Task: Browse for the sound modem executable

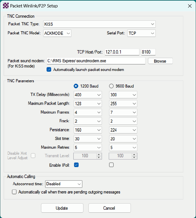Action: tap(160, 61)
